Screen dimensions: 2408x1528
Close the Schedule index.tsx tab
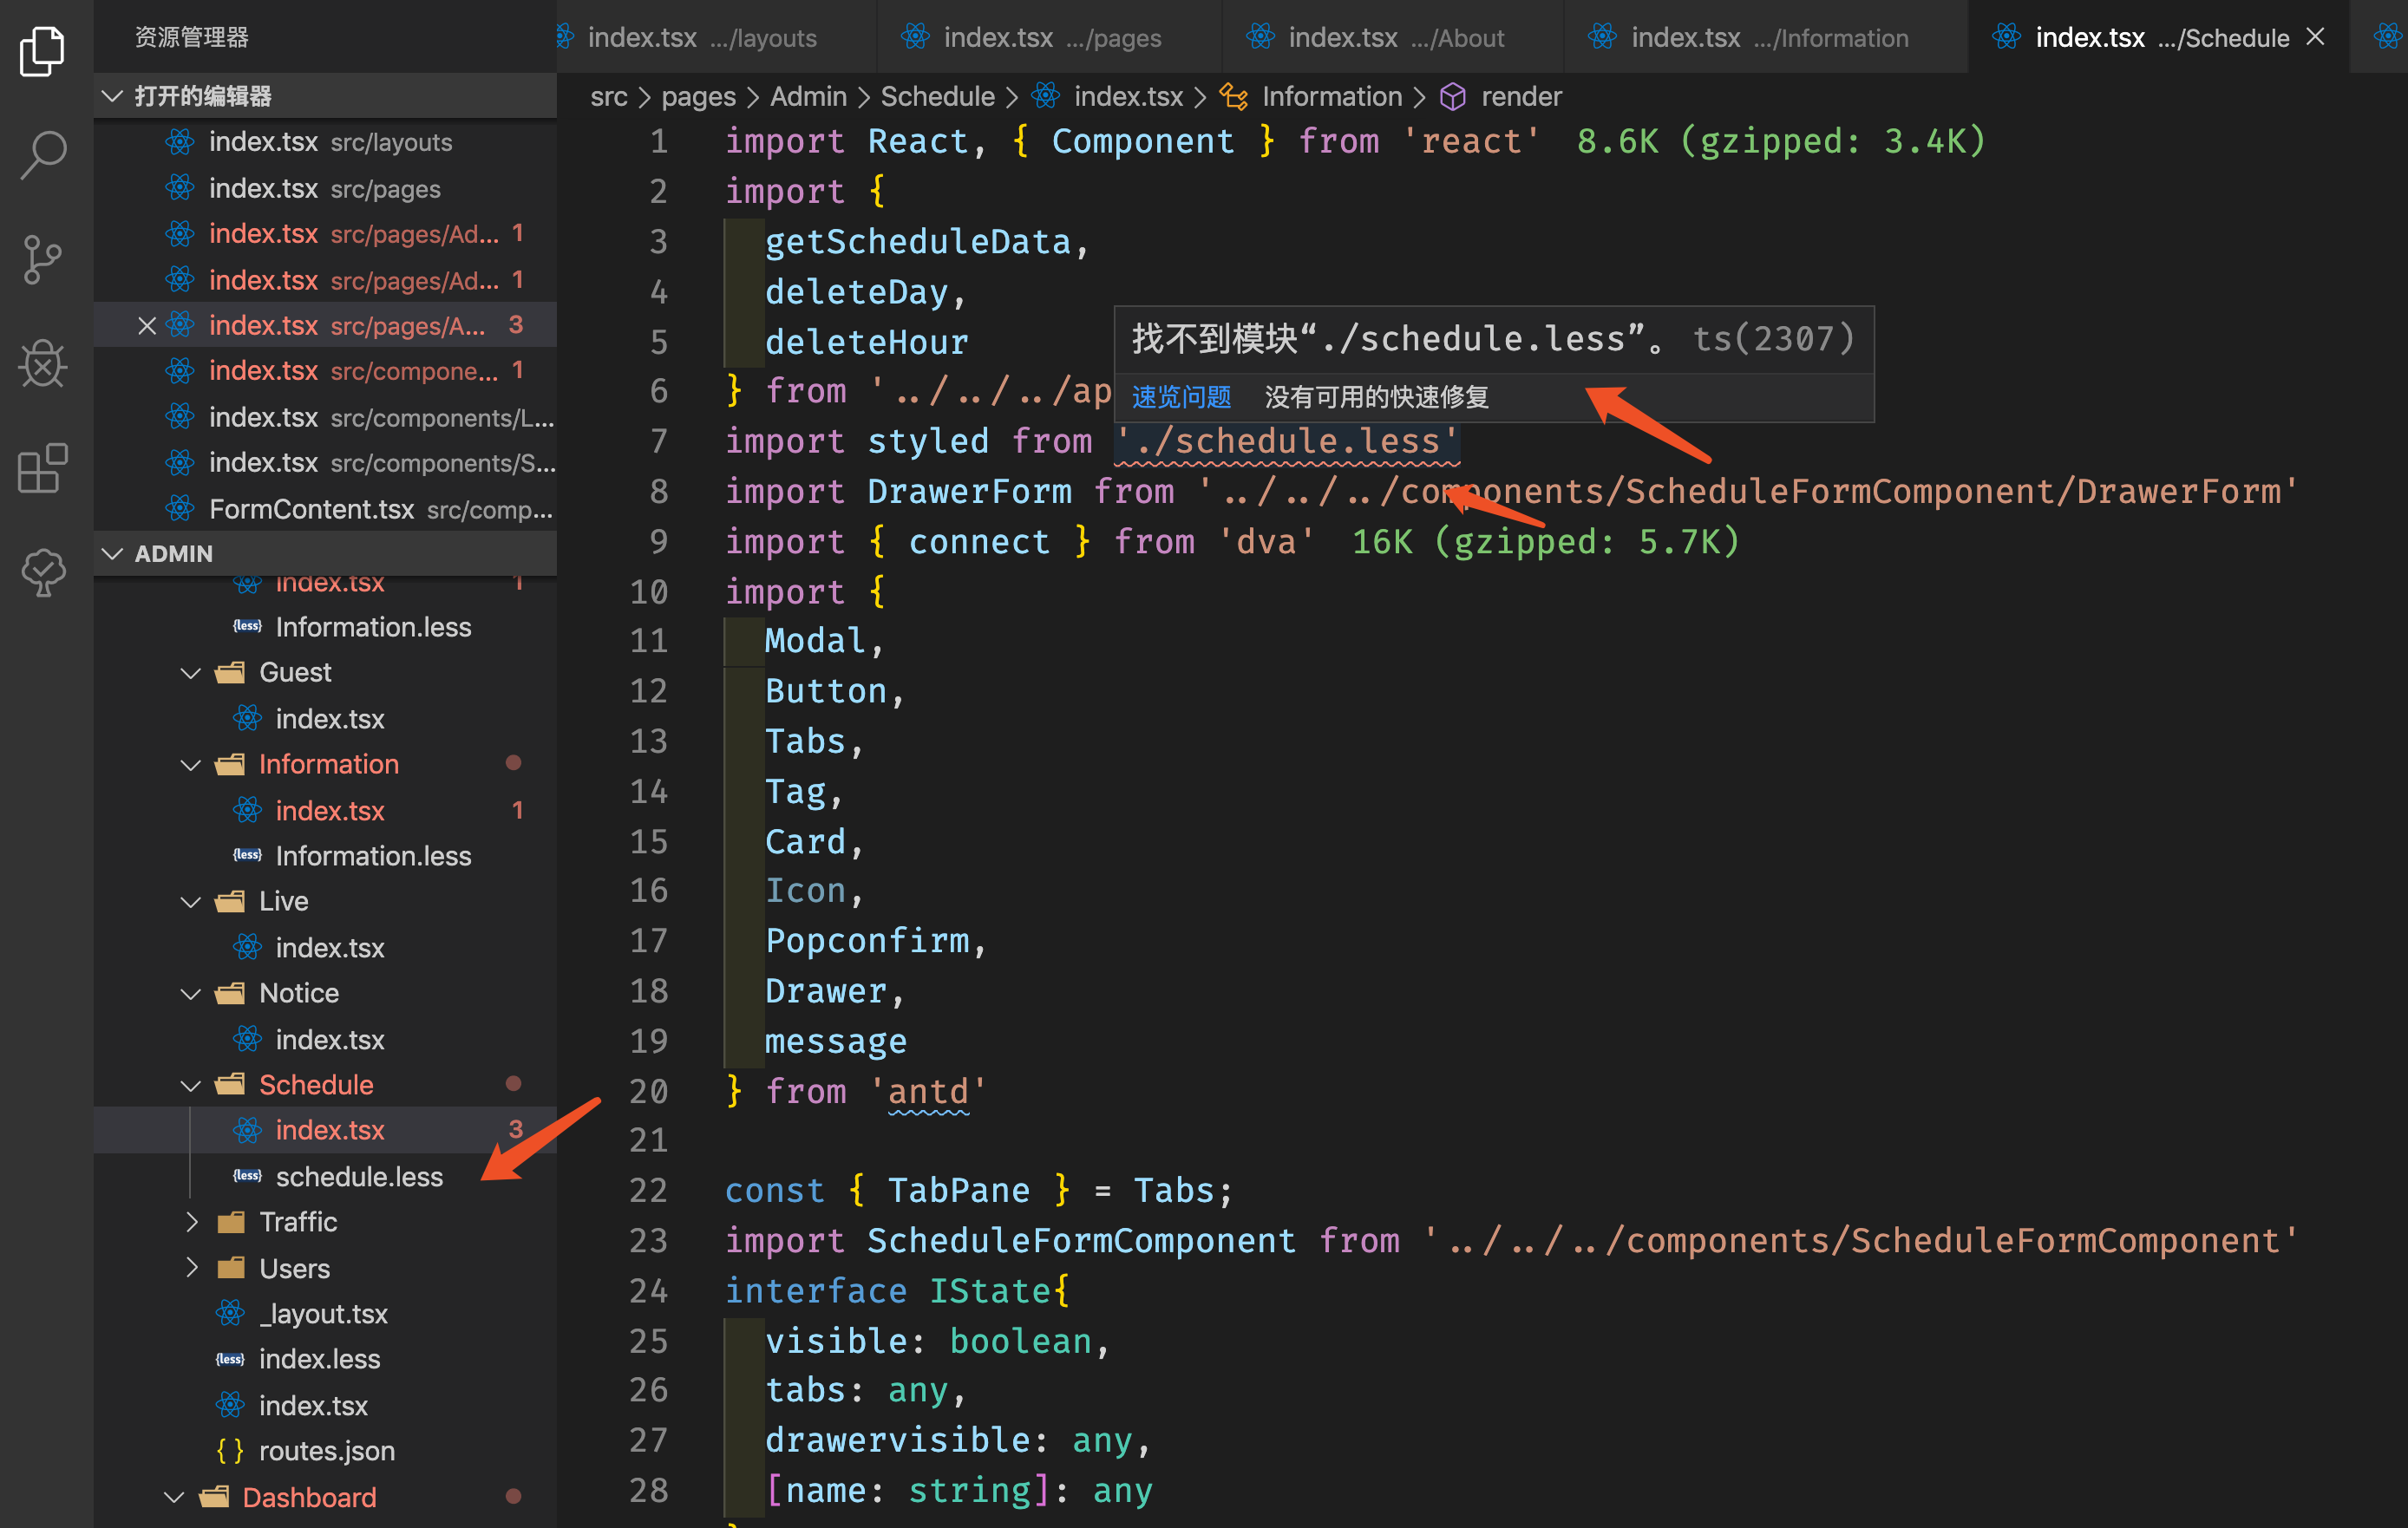pos(2314,37)
